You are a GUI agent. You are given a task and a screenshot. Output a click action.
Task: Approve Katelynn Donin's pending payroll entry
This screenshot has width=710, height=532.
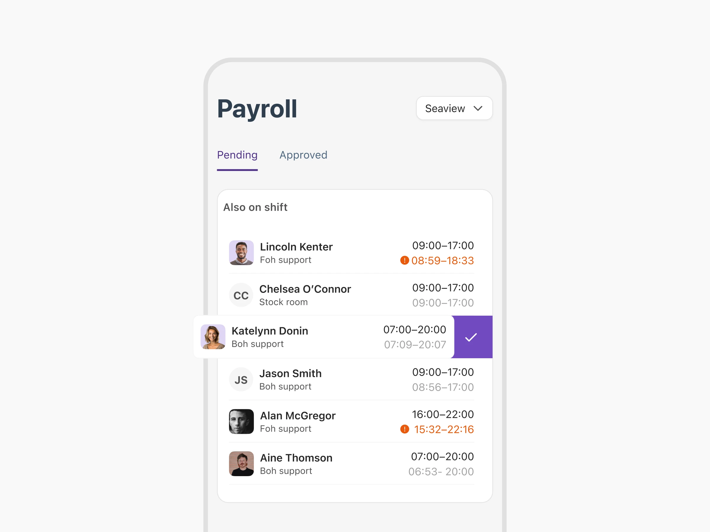[472, 336]
